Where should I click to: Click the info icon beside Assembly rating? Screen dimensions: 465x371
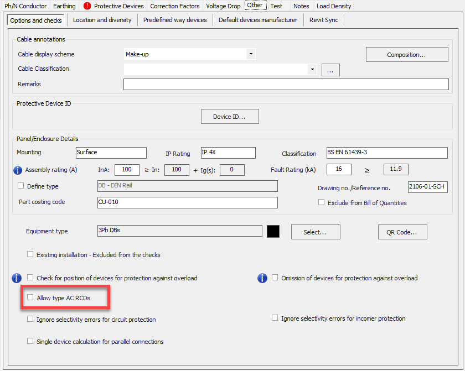[17, 170]
